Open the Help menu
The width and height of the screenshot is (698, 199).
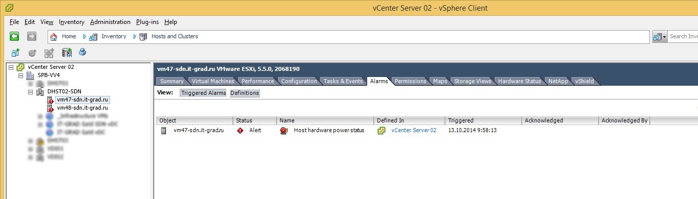click(171, 22)
